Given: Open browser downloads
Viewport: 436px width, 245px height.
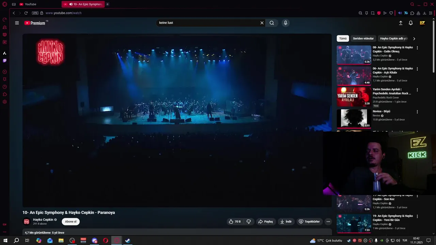Looking at the screenshot, I should pos(424,13).
